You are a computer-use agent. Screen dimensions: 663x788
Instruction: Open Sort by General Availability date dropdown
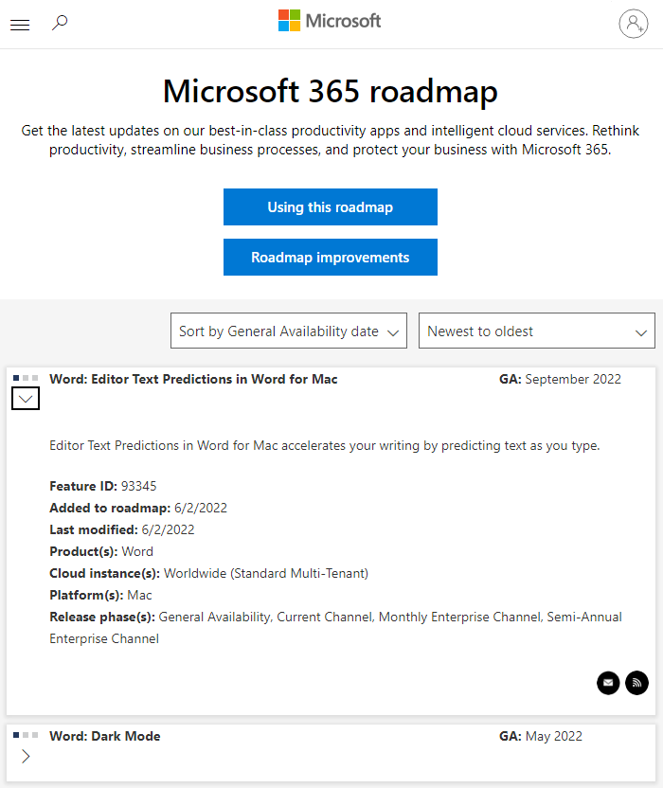pyautogui.click(x=289, y=331)
